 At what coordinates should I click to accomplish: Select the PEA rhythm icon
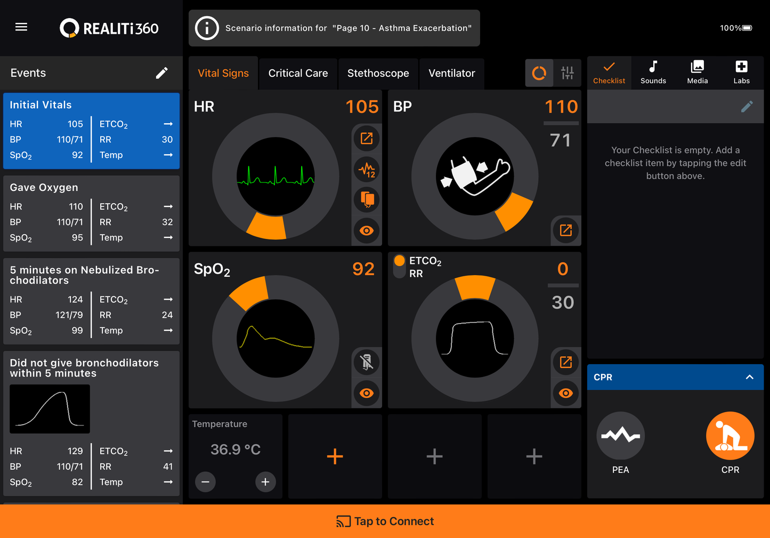pos(620,436)
